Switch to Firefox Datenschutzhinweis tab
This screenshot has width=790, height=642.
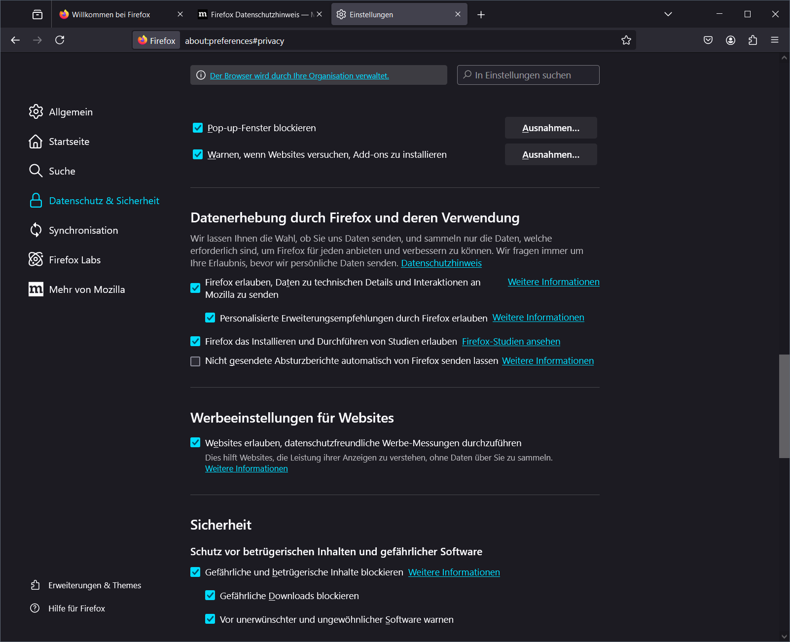coord(255,15)
